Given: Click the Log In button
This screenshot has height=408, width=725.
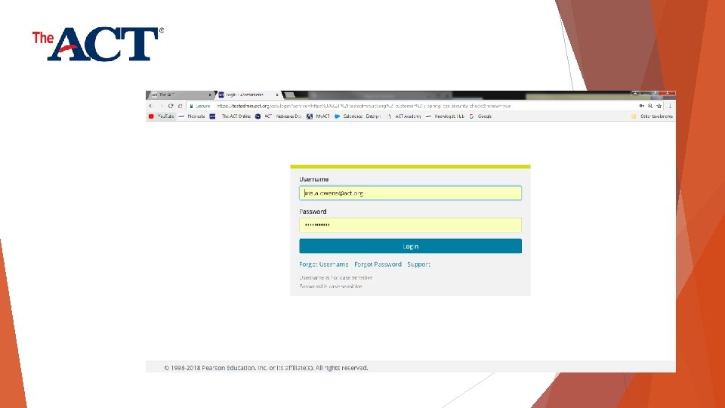Looking at the screenshot, I should (410, 246).
